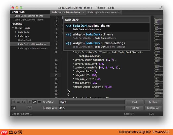173x135 pixels.
Task: Click the Find All button
Action: tap(134, 108)
